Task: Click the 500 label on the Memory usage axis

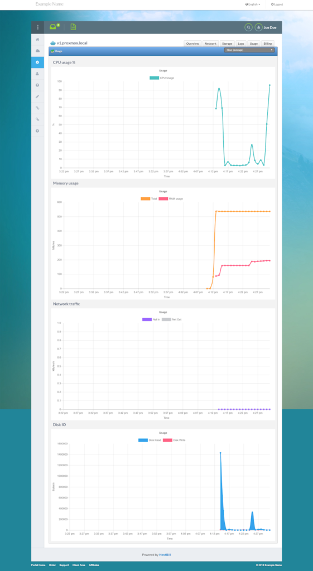Action: click(x=60, y=217)
